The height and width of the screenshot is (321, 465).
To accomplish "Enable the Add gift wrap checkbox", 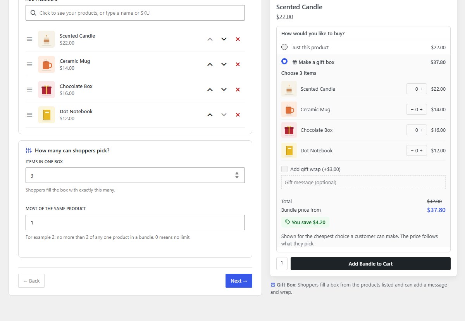I will (284, 169).
